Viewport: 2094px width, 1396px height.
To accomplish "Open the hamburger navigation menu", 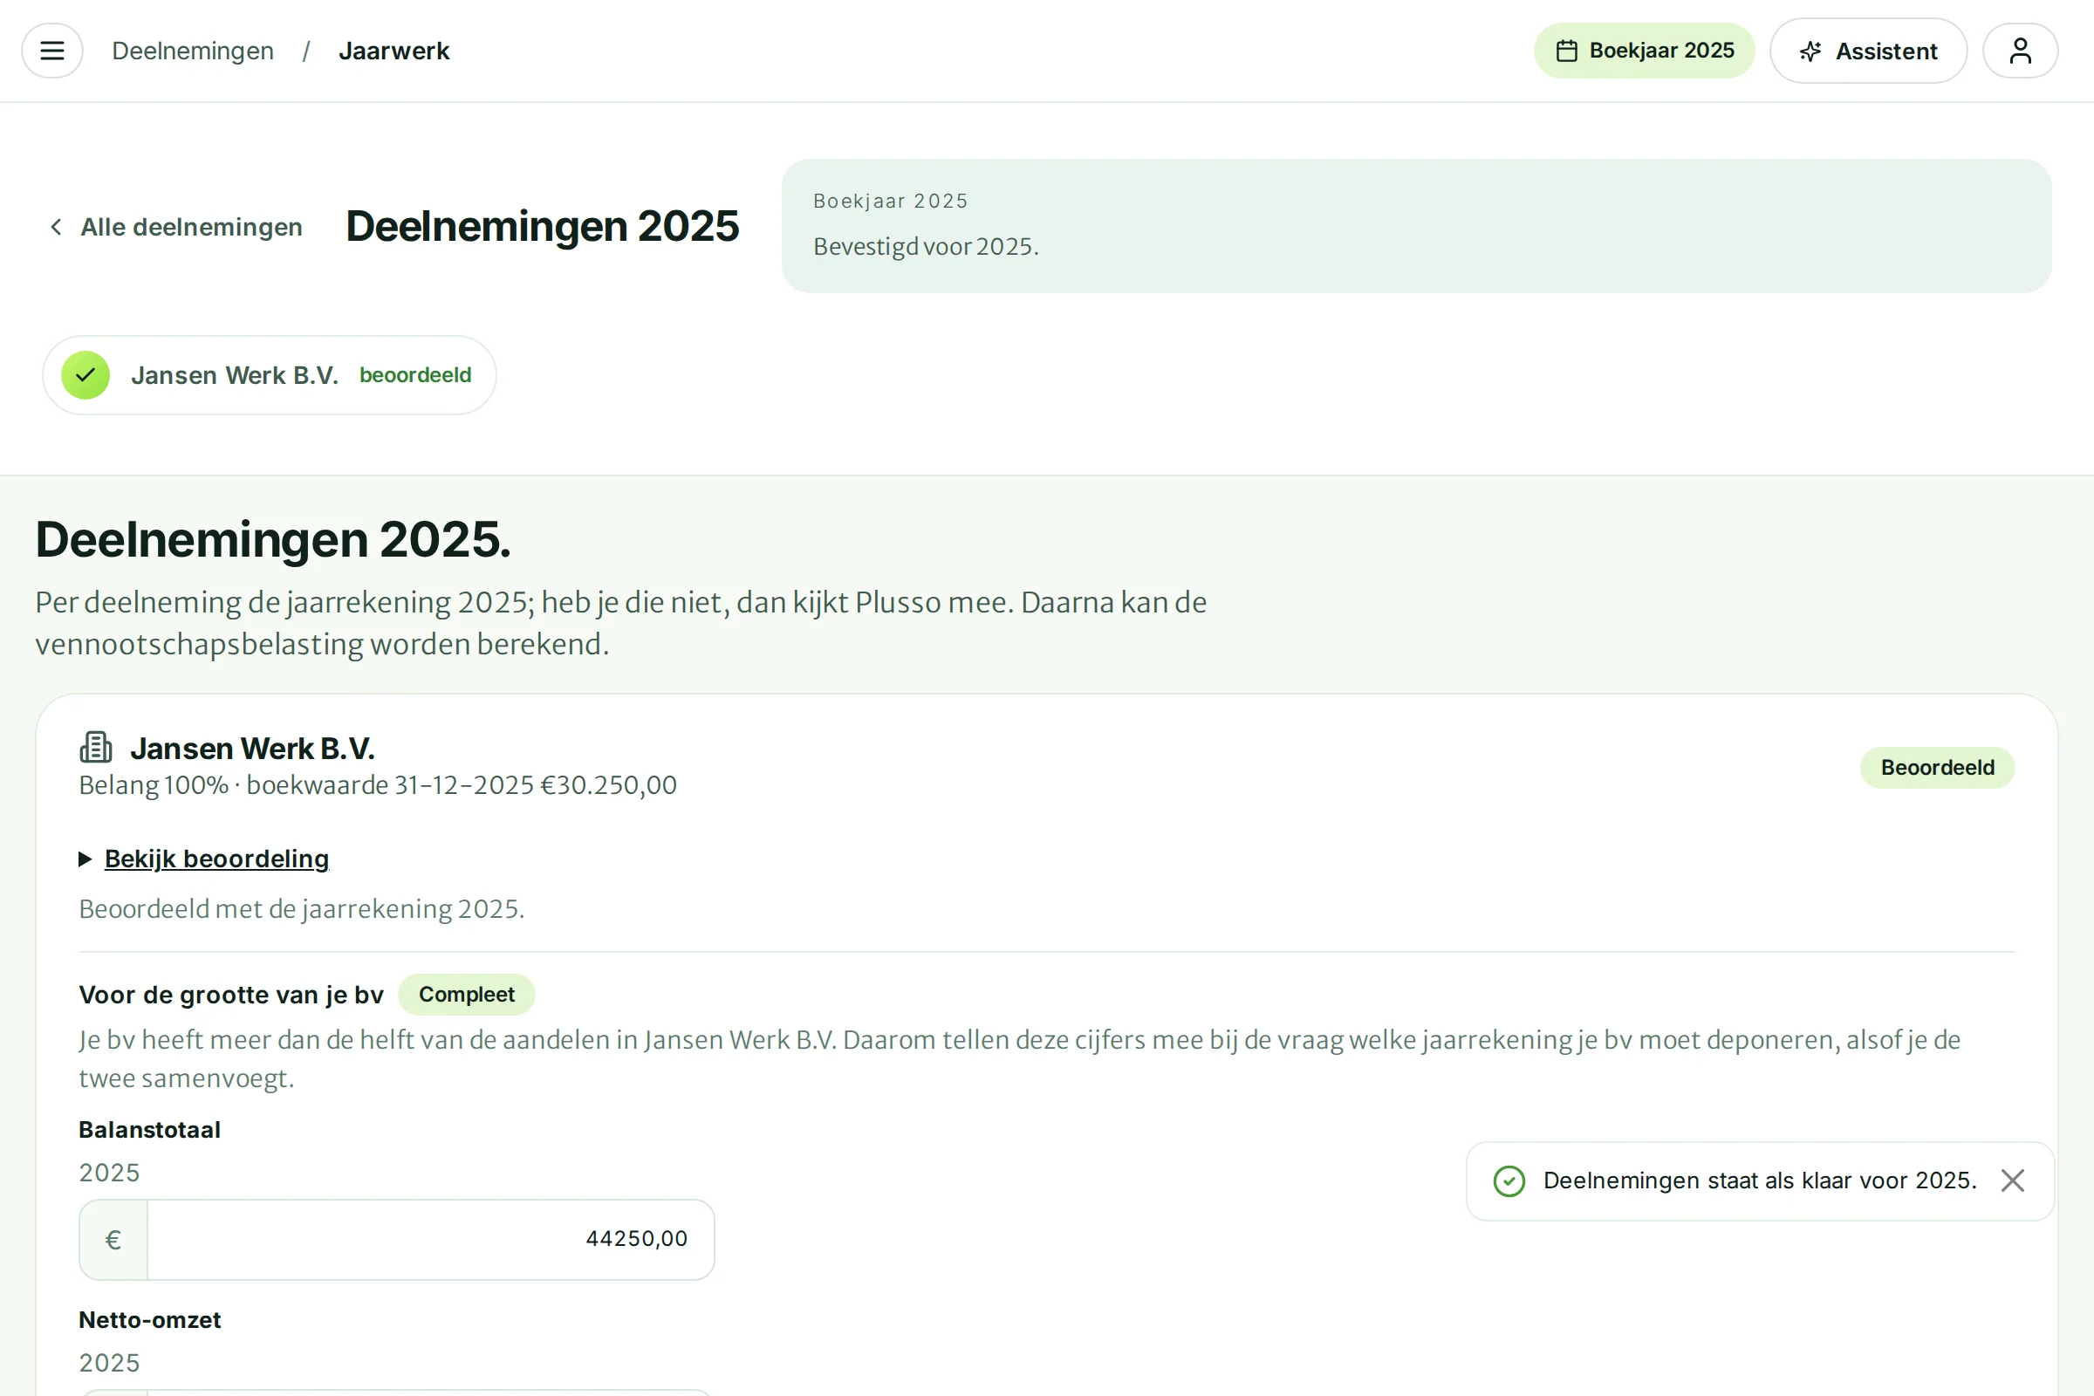I will pyautogui.click(x=52, y=51).
